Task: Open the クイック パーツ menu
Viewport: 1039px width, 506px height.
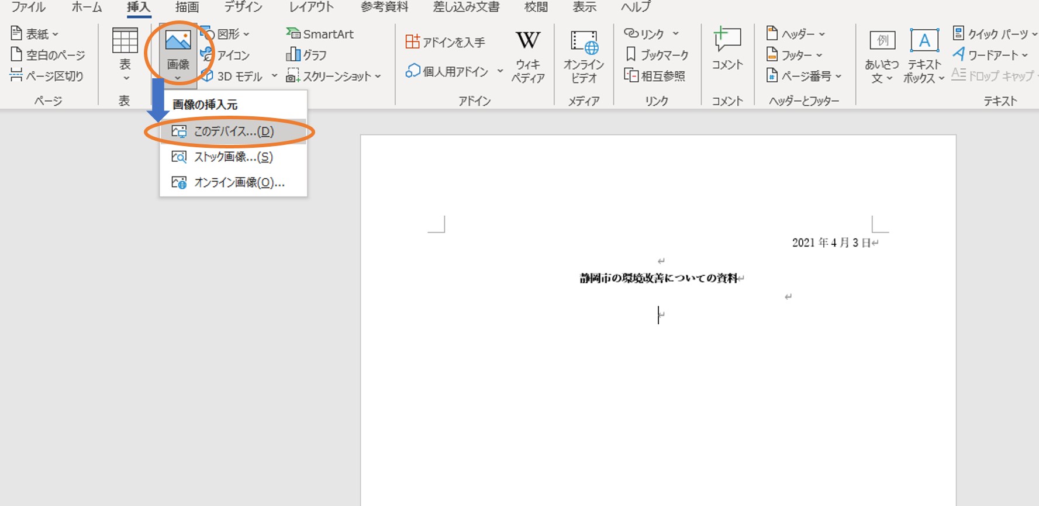Action: 995,34
